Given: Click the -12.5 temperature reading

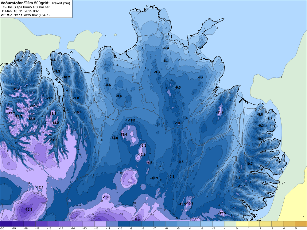Looking at the screenshot, I should 222,213.
